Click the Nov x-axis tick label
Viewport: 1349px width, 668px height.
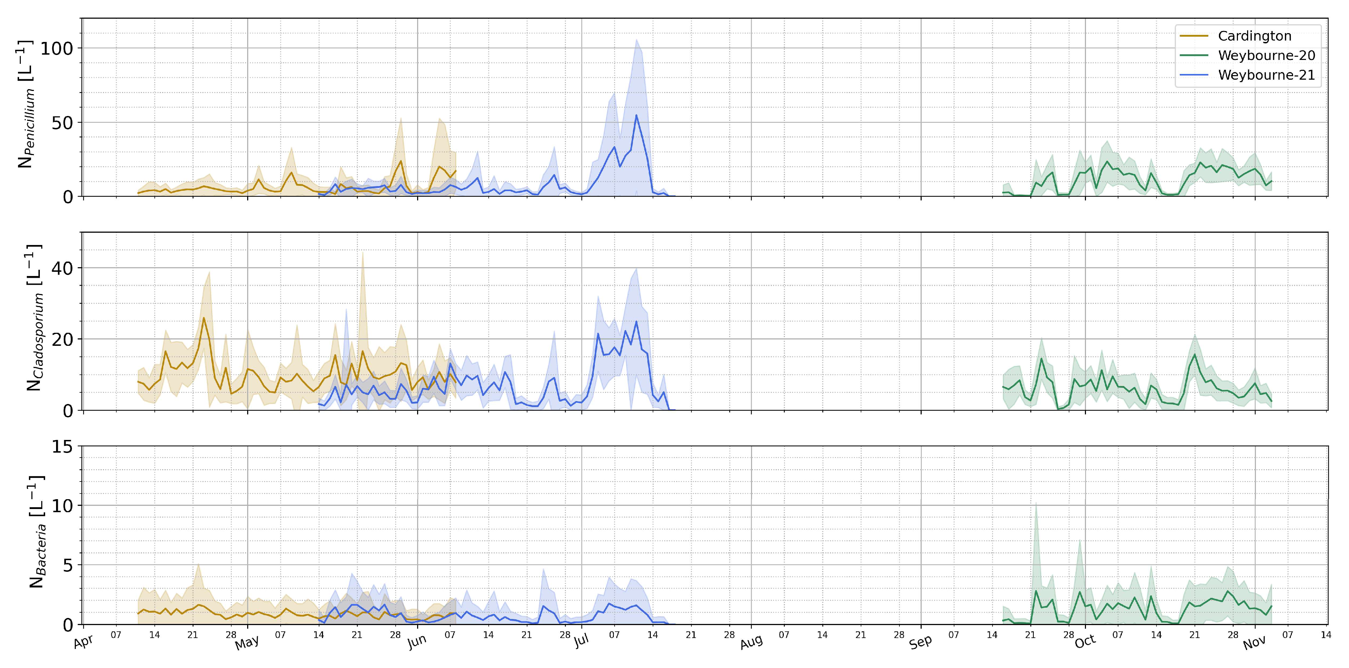click(x=1255, y=642)
